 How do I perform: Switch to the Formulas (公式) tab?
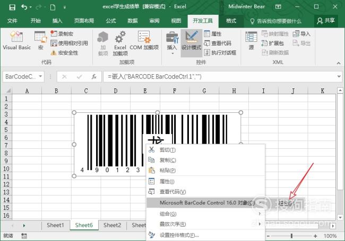pos(111,21)
